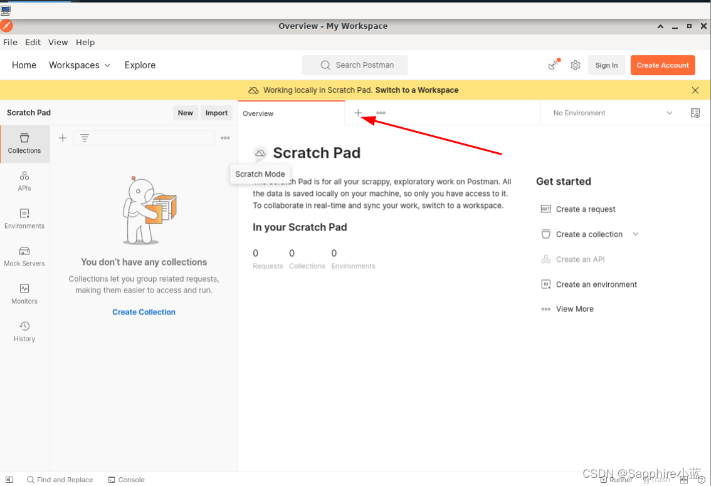Expand the Create a collection chevron

click(636, 234)
